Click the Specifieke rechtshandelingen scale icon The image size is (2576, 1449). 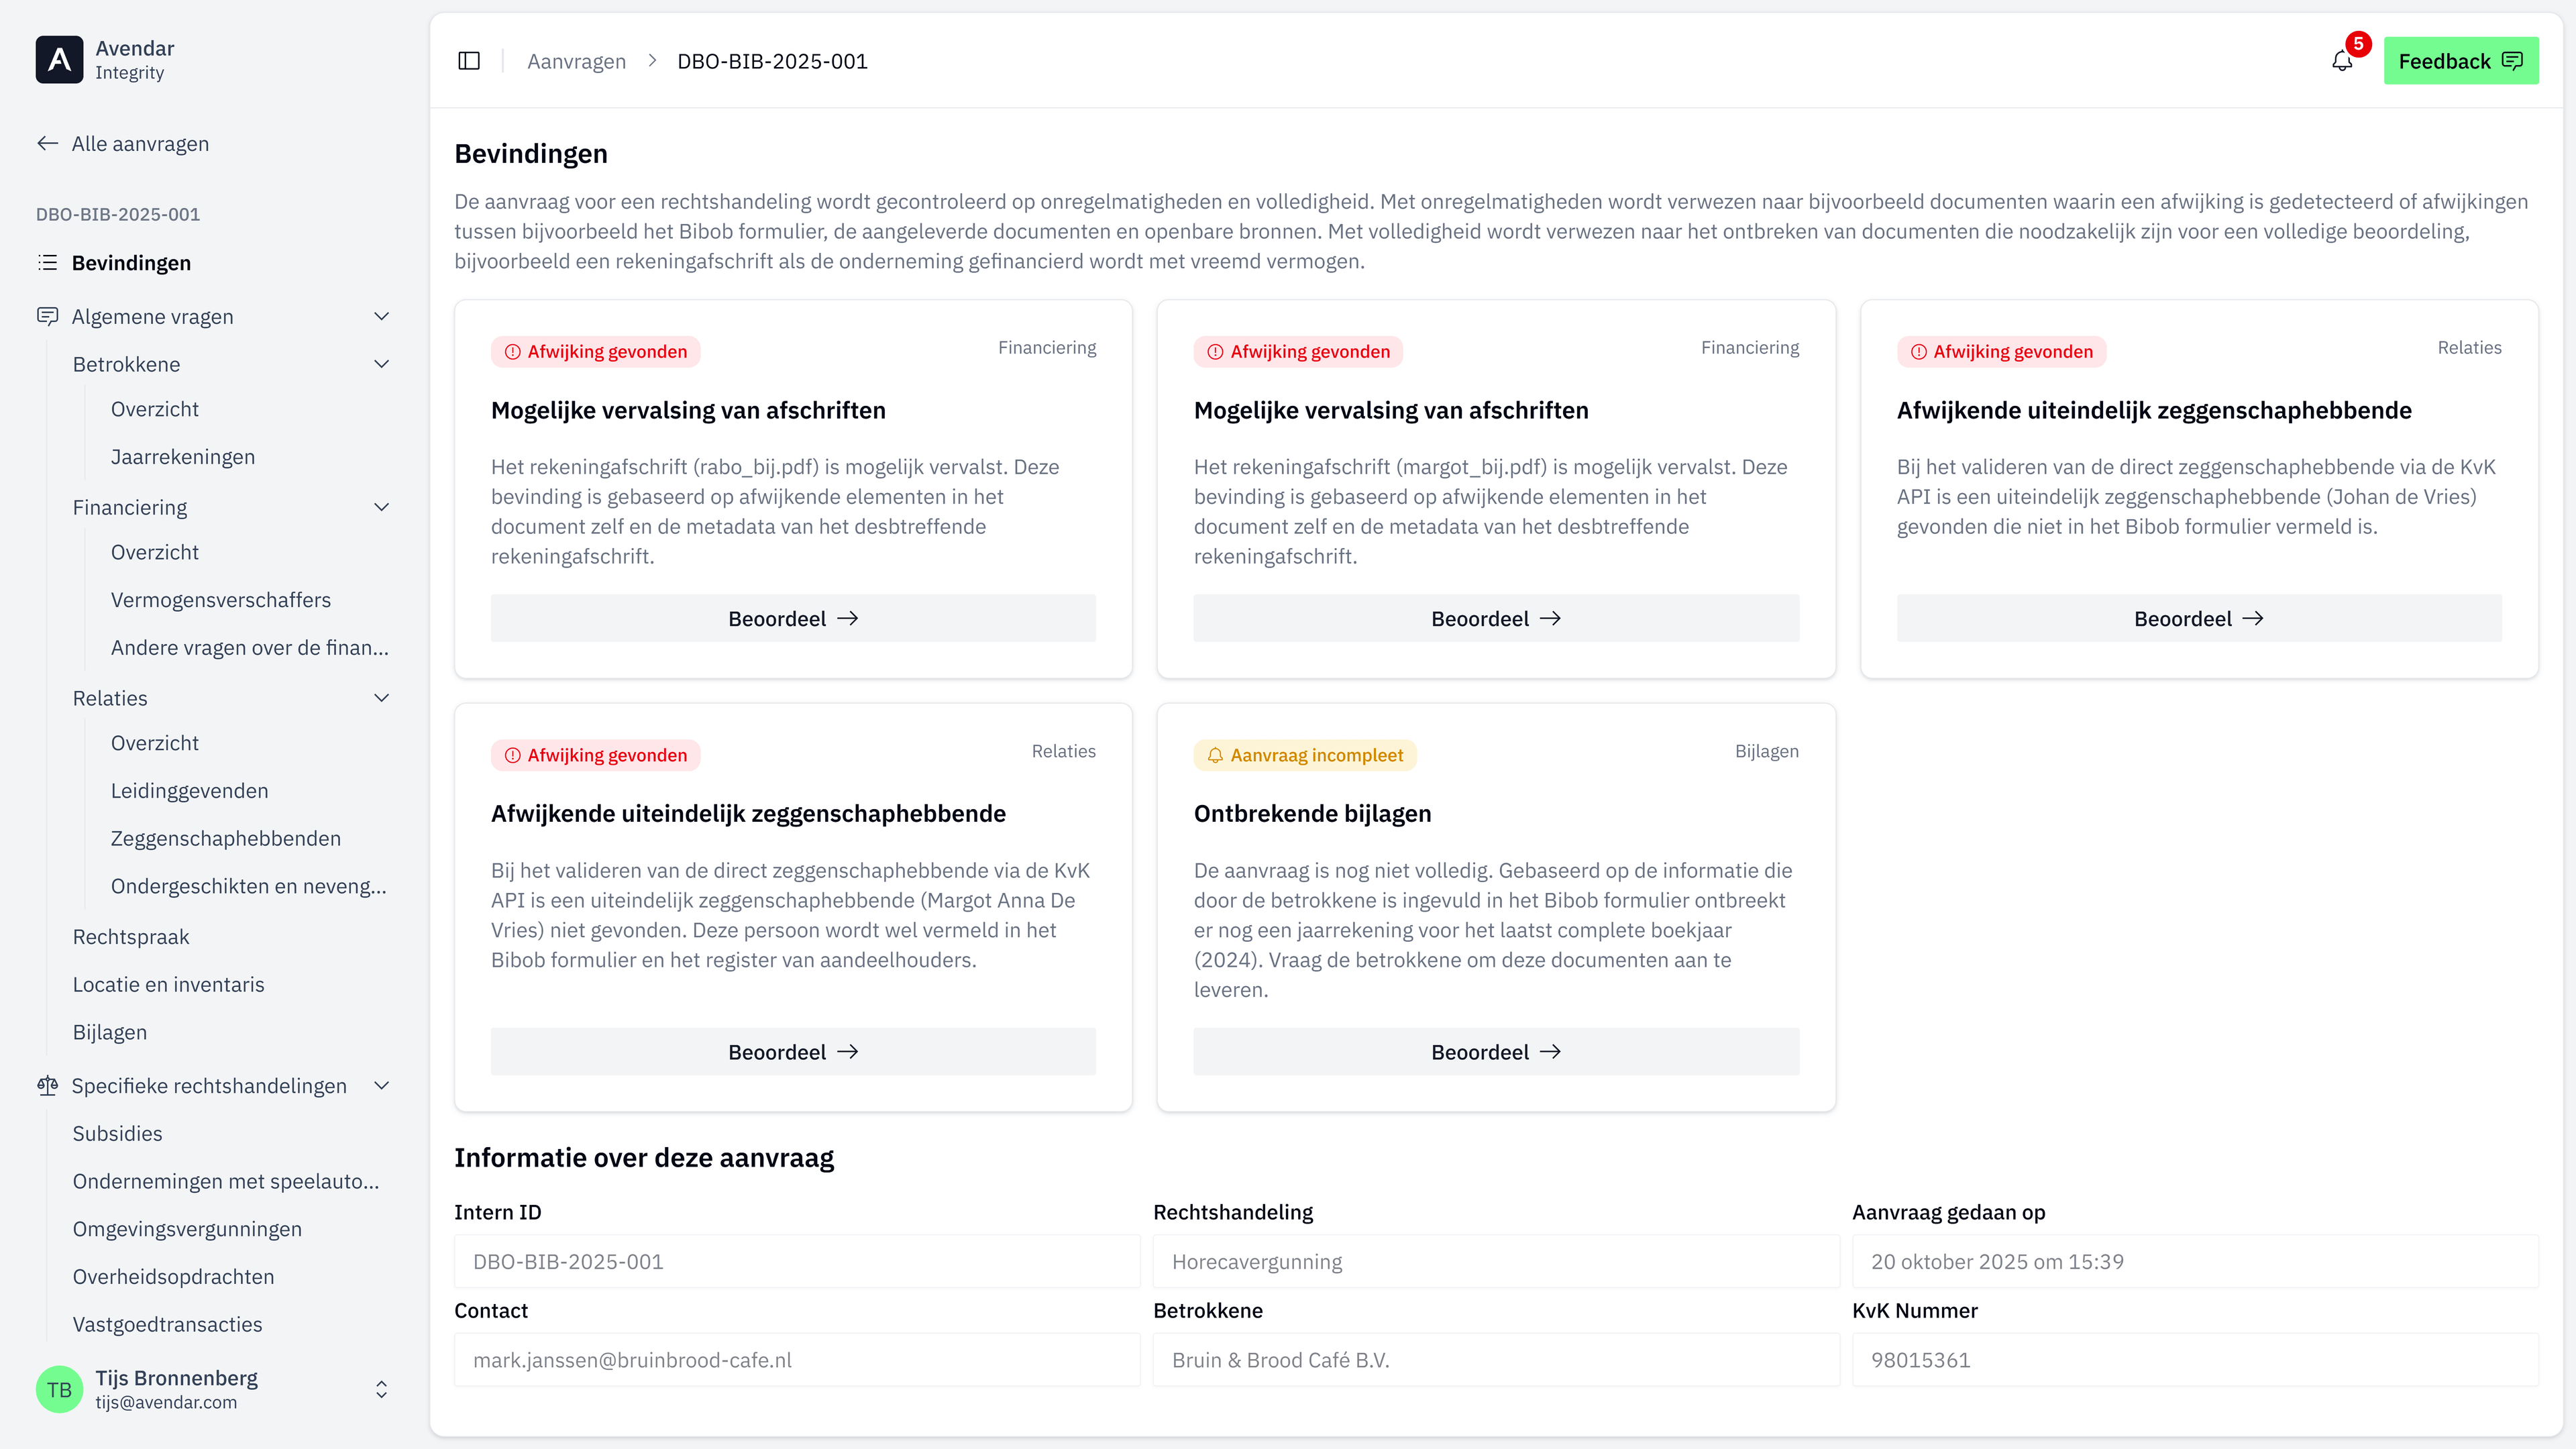coord(47,1085)
